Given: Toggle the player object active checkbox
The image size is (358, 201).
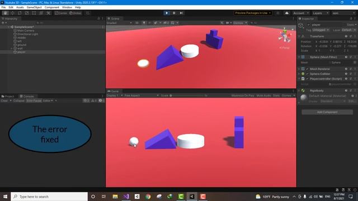Looking at the screenshot, I should coord(309,25).
